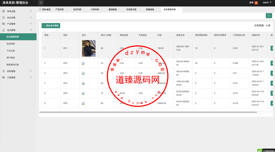This screenshot has width=275, height=152.
Task: Open 用户钱包 in the sidebar
Action: coord(18,58)
